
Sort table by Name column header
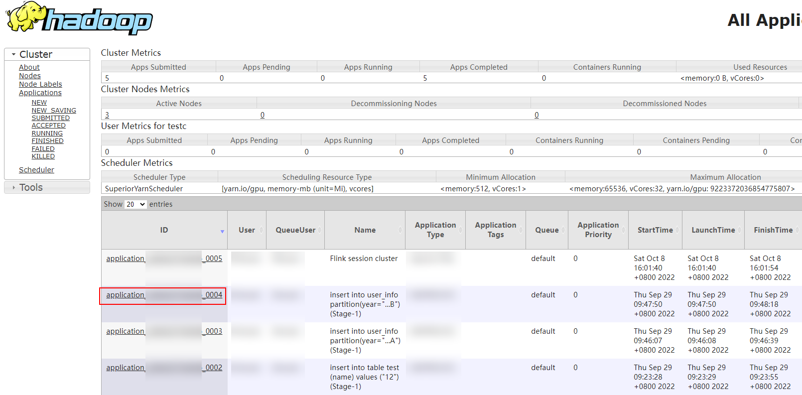pos(365,230)
